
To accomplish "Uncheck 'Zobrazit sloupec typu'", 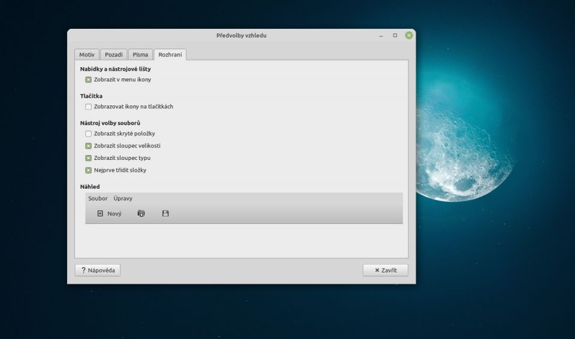I will pyautogui.click(x=89, y=158).
